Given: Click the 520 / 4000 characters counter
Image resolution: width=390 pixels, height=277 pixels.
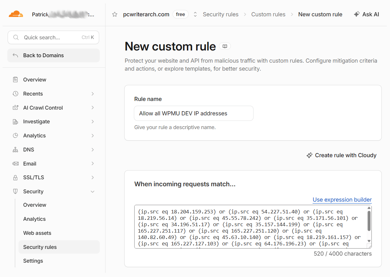Looking at the screenshot, I should coord(343,254).
